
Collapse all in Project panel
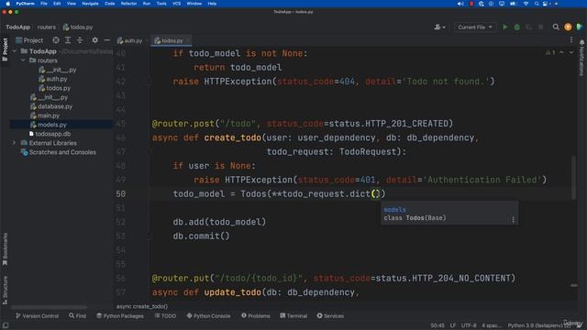80,40
